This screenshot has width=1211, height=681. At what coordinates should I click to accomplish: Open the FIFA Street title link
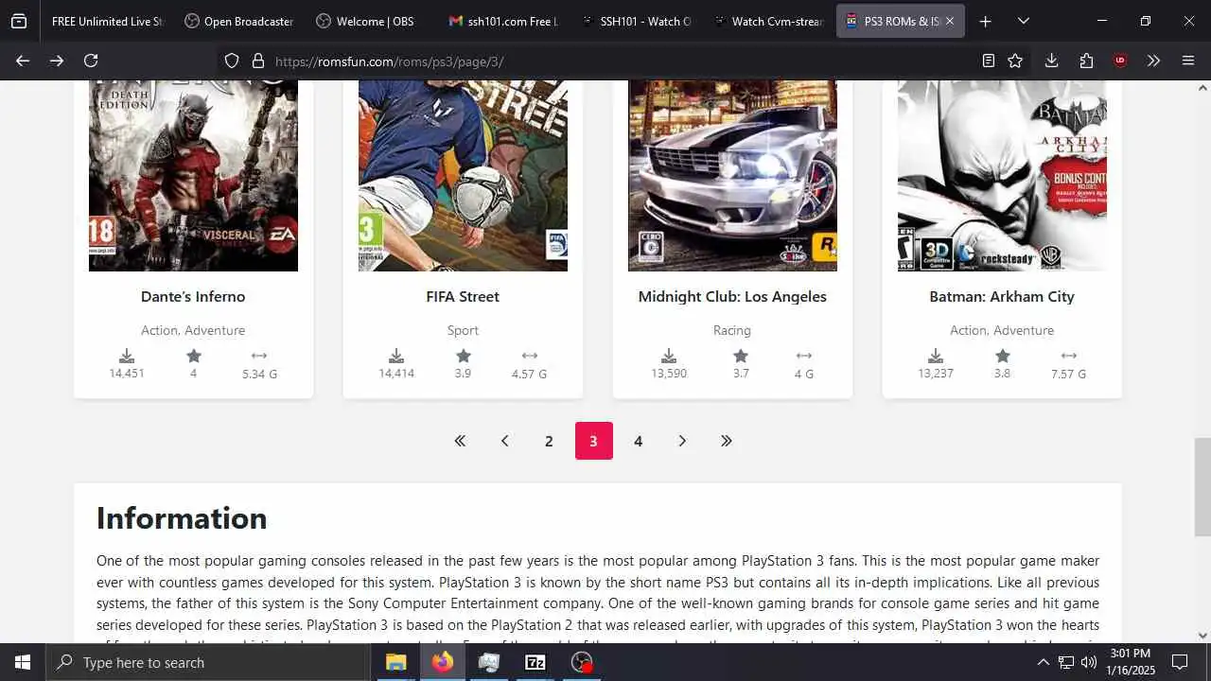[463, 296]
